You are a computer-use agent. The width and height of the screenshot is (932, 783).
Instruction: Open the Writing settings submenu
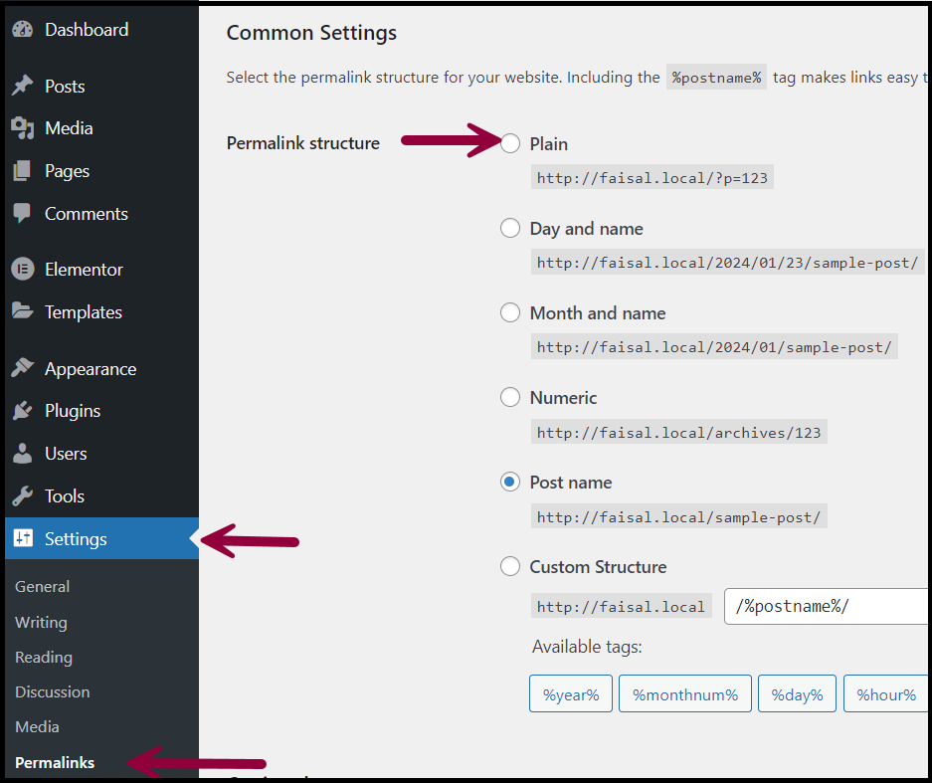pyautogui.click(x=41, y=623)
